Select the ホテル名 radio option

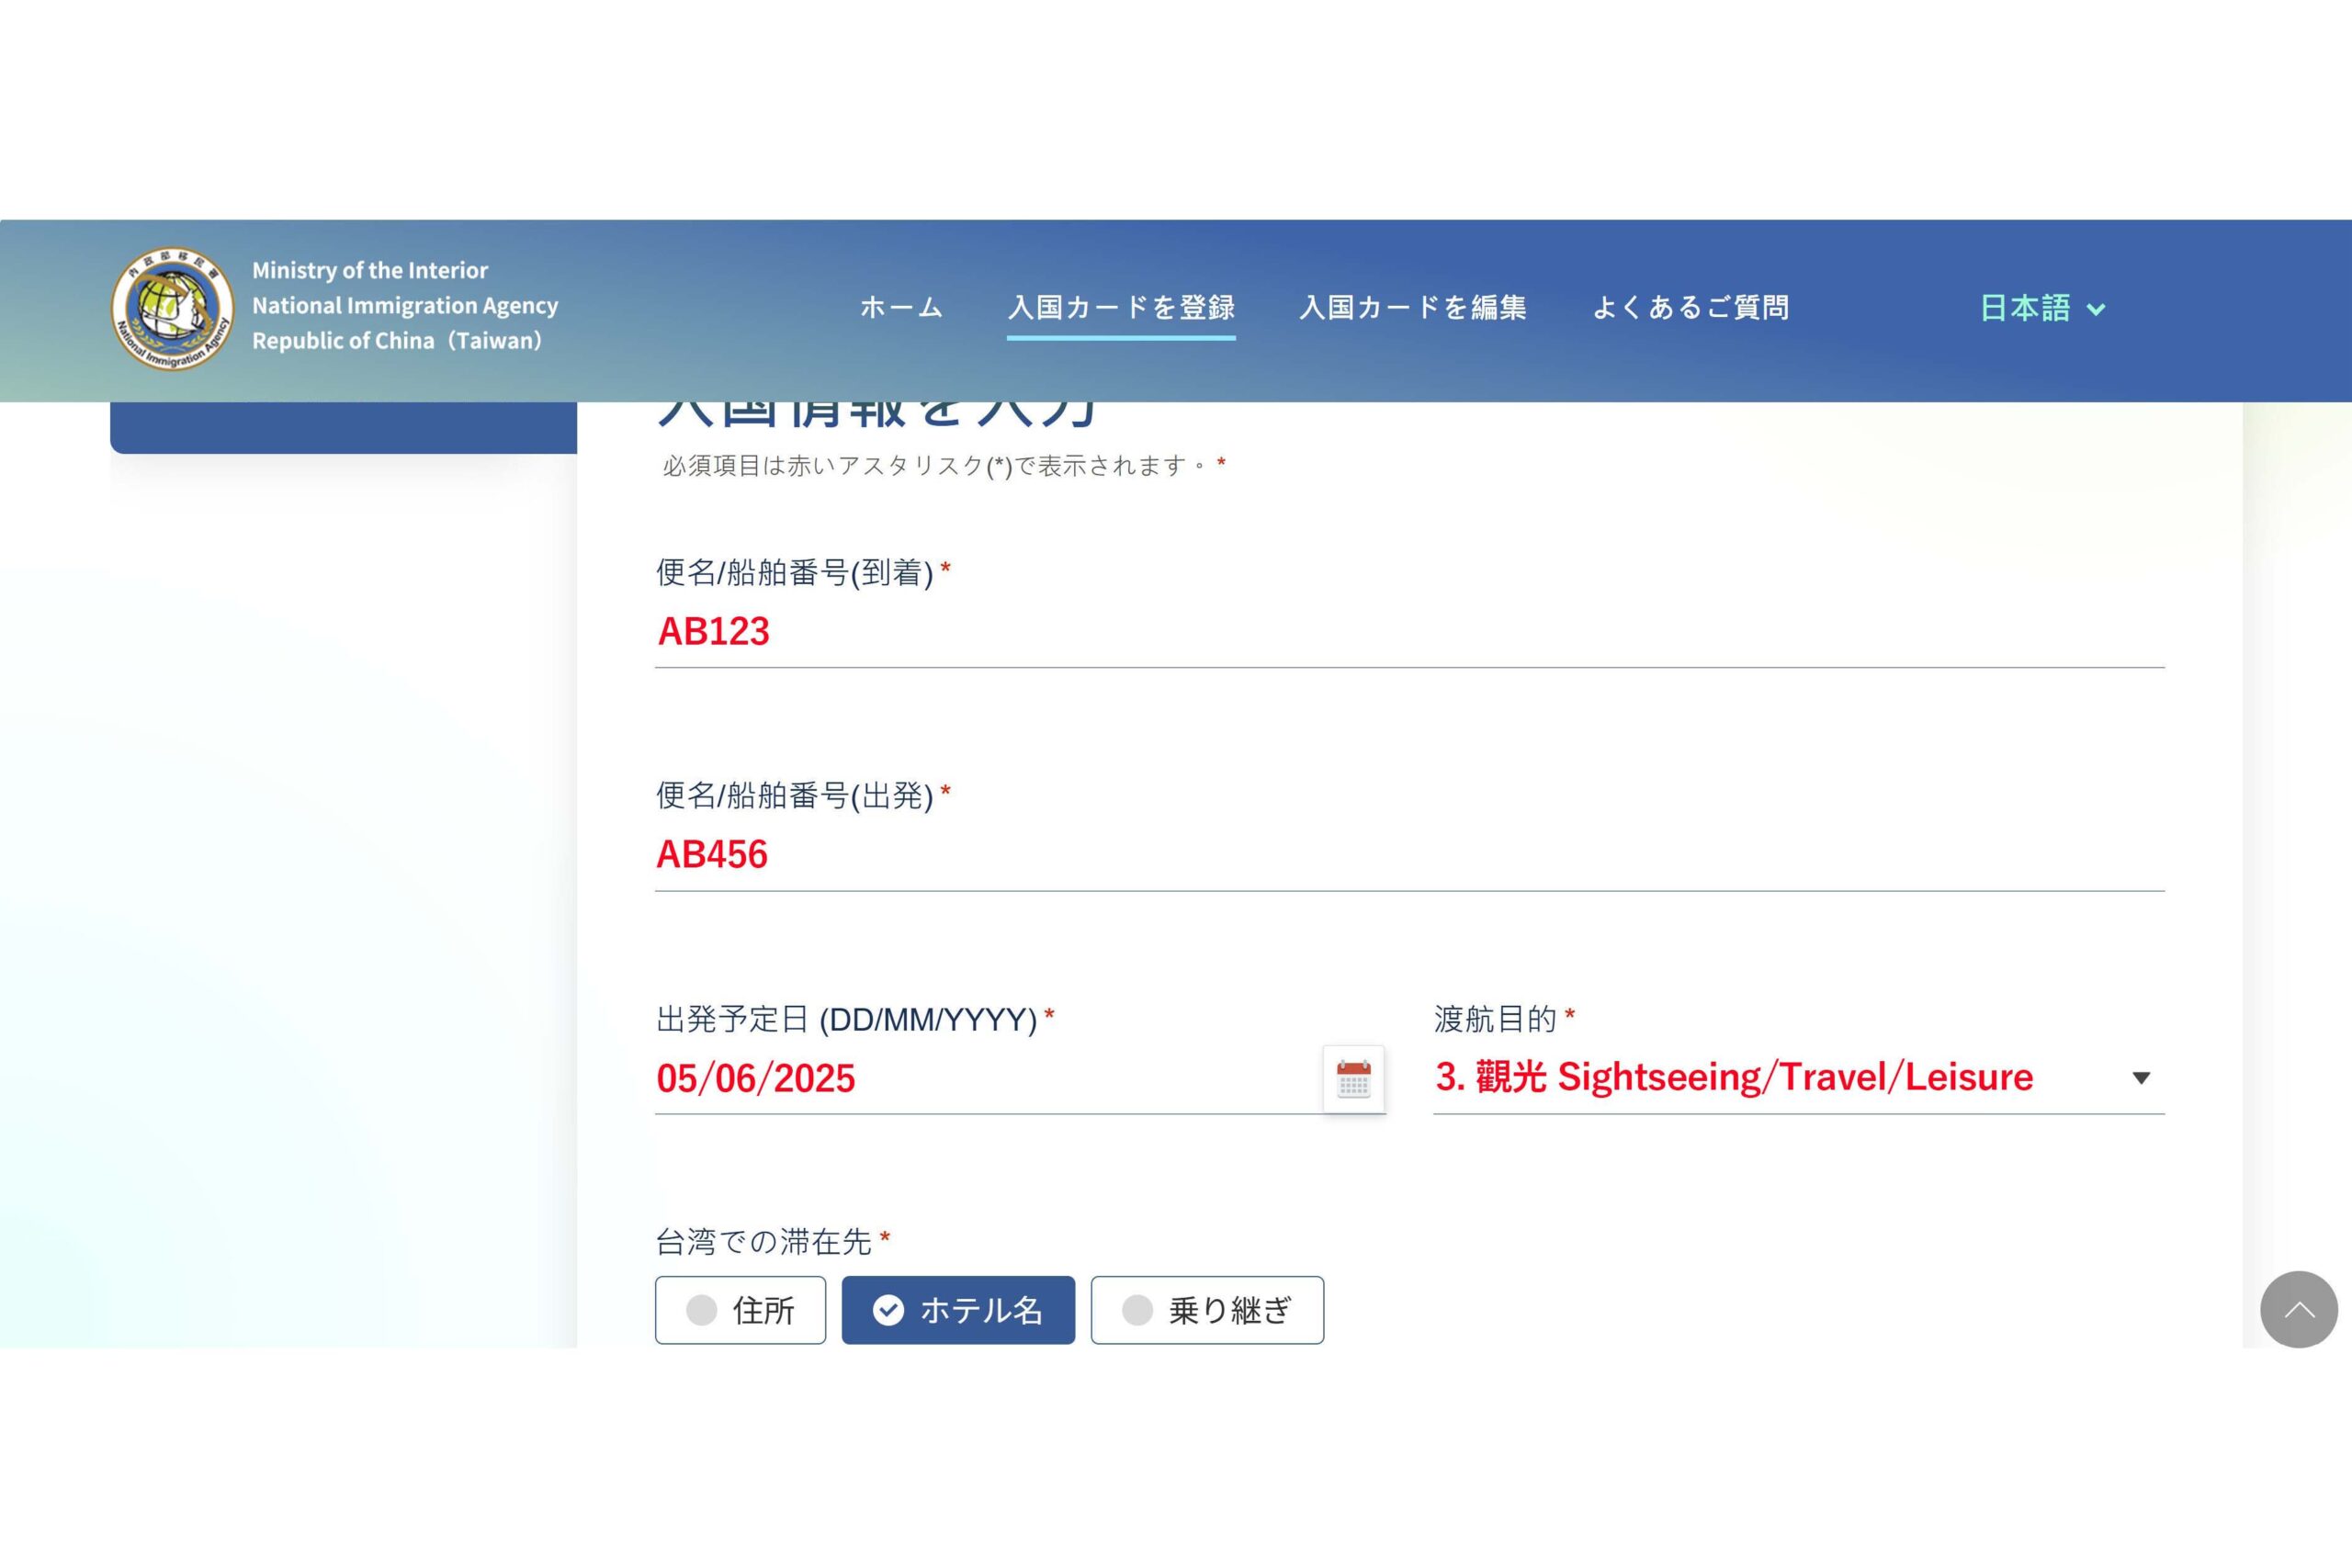(x=958, y=1310)
